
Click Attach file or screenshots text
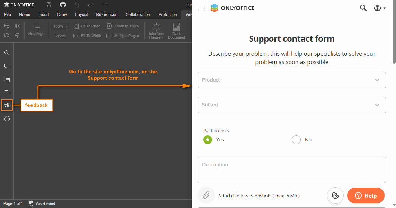pyautogui.click(x=259, y=196)
